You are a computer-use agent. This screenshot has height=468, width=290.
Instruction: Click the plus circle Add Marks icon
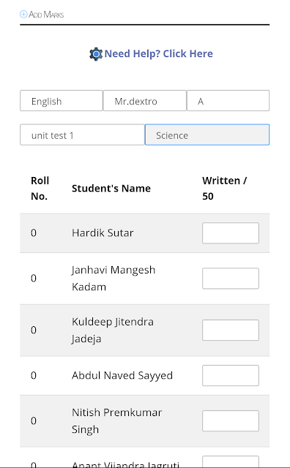[x=23, y=14]
